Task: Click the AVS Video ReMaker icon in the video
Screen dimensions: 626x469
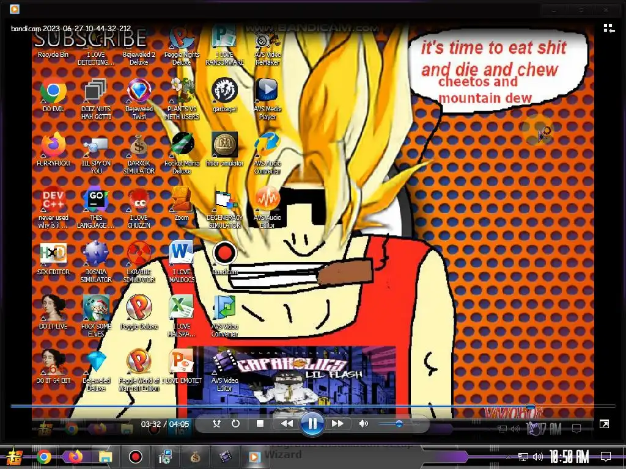Action: coord(267,44)
